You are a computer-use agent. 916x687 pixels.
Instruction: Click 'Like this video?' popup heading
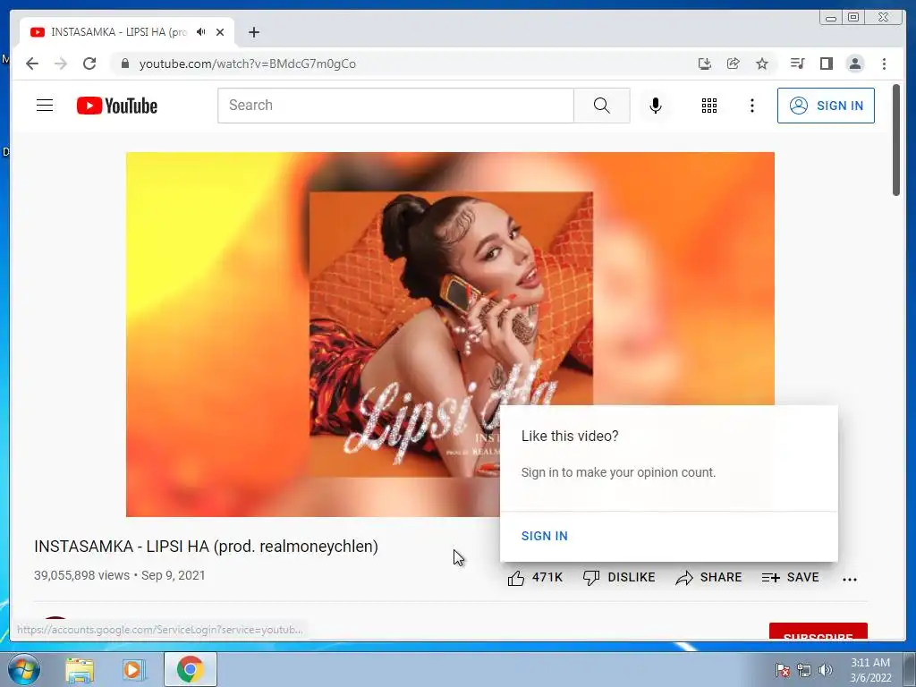point(570,437)
